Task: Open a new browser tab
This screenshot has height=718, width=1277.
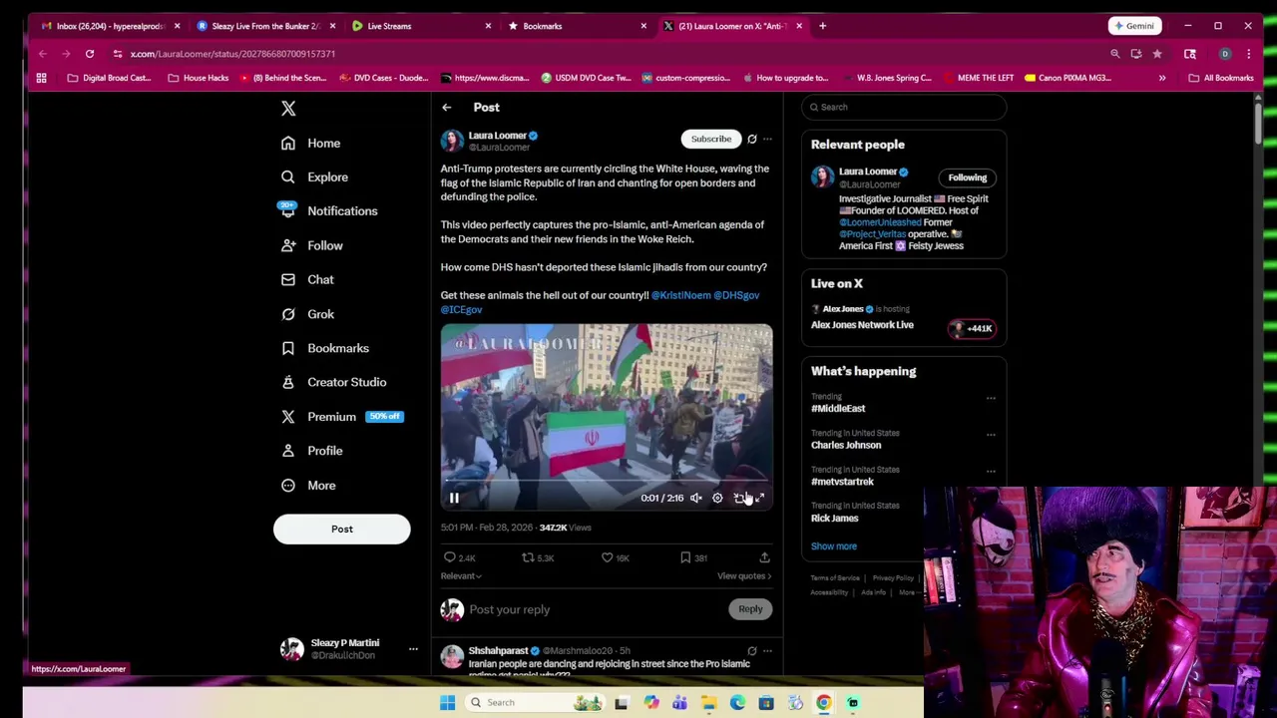Action: 822,26
